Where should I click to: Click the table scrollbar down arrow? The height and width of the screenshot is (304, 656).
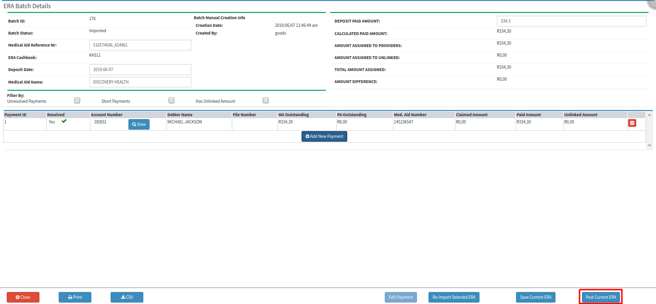pos(650,145)
